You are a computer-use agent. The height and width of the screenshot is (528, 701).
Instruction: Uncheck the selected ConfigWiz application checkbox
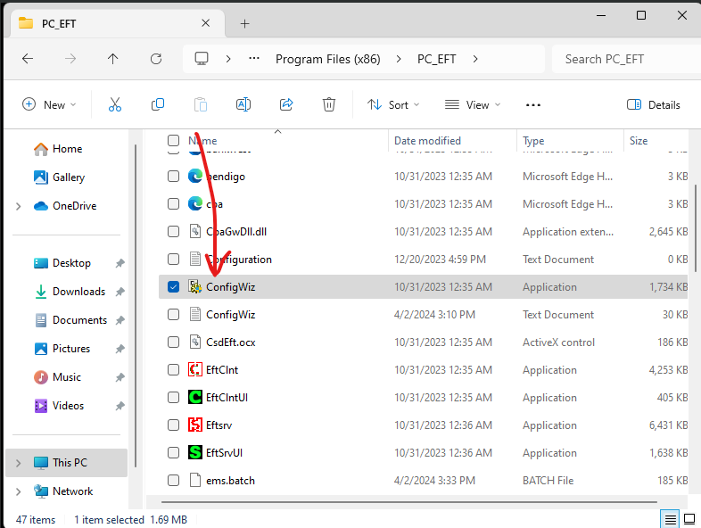pyautogui.click(x=174, y=287)
